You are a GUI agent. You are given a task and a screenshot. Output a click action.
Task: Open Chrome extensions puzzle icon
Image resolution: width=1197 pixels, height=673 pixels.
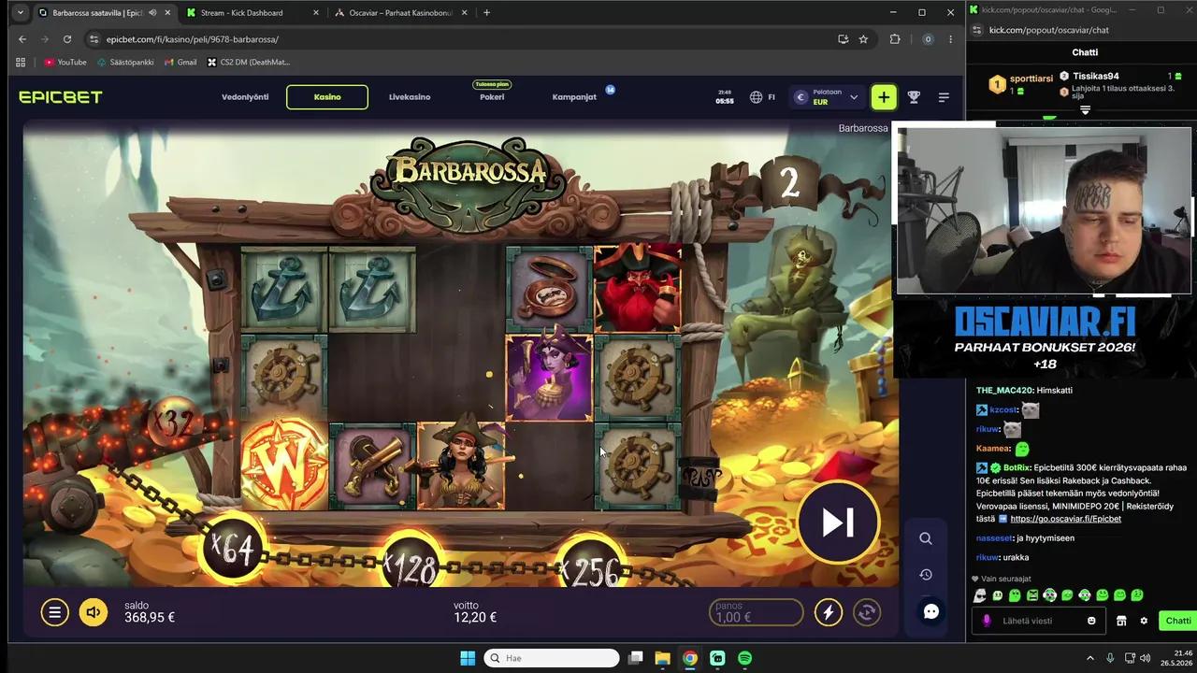click(x=895, y=39)
